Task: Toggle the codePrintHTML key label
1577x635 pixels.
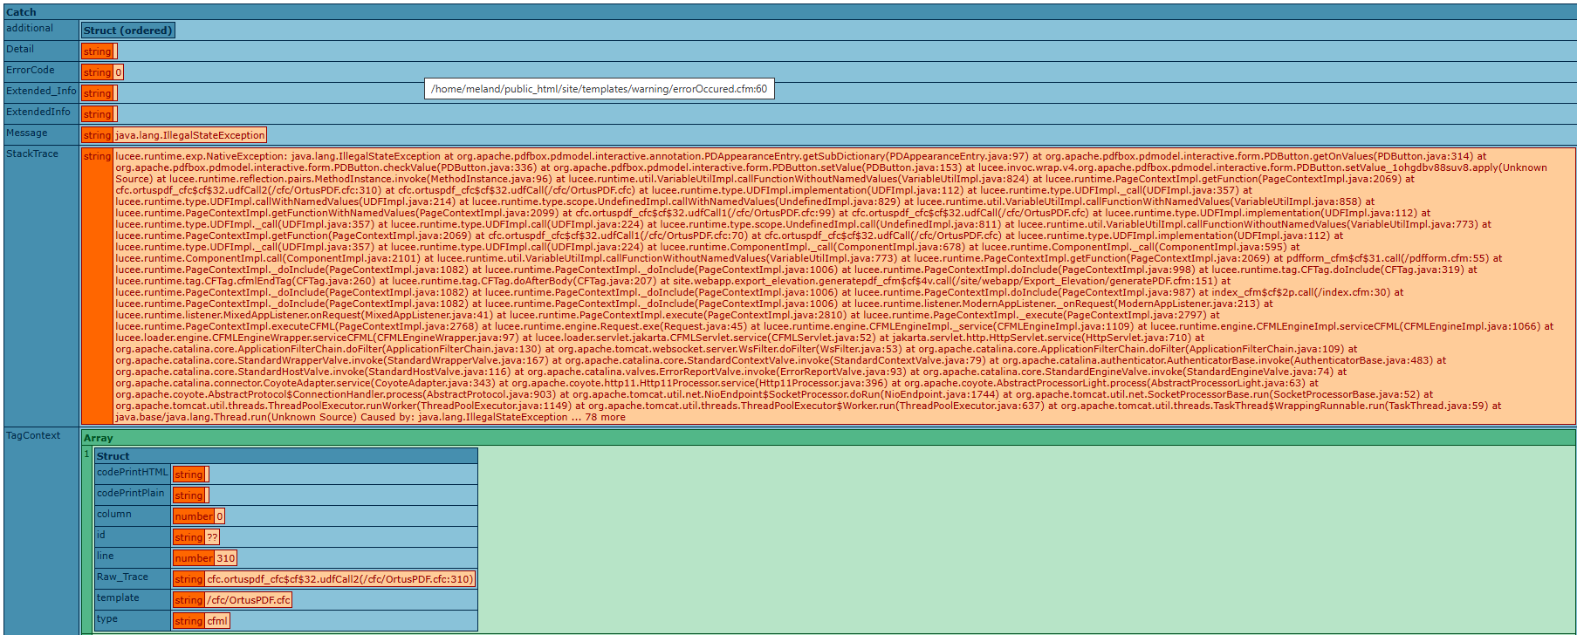Action: (x=132, y=473)
